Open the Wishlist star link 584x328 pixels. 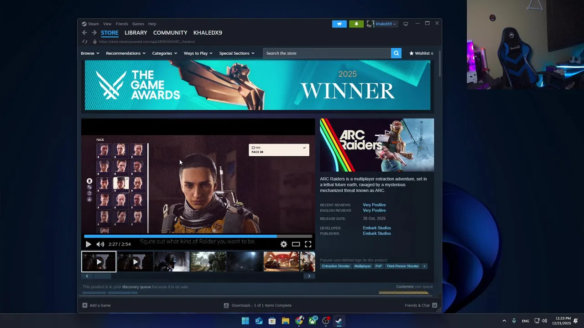click(421, 53)
